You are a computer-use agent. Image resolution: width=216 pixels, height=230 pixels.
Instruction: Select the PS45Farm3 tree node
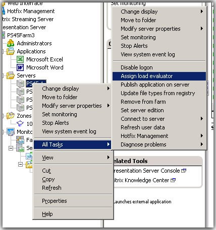click(21, 35)
